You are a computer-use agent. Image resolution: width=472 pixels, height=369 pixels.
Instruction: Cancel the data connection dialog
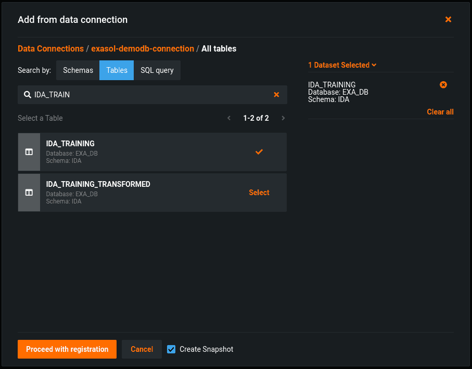pyautogui.click(x=142, y=349)
